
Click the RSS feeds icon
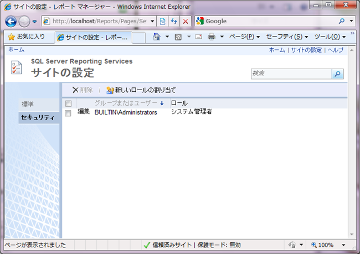coord(178,37)
